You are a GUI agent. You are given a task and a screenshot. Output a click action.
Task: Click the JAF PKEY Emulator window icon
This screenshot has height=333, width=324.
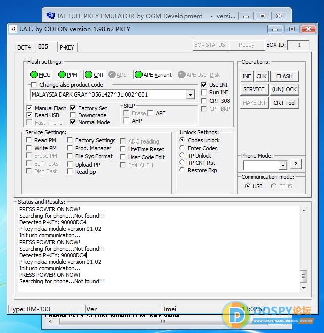click(51, 16)
